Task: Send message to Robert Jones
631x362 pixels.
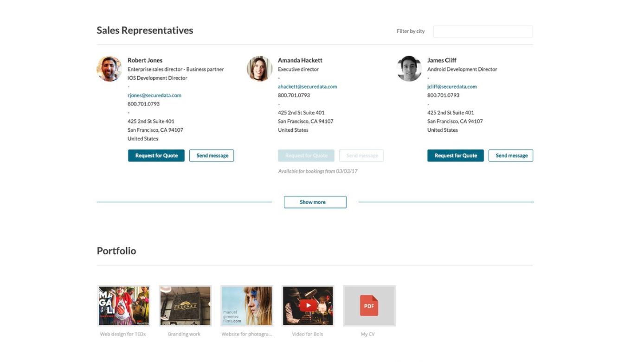Action: click(212, 155)
